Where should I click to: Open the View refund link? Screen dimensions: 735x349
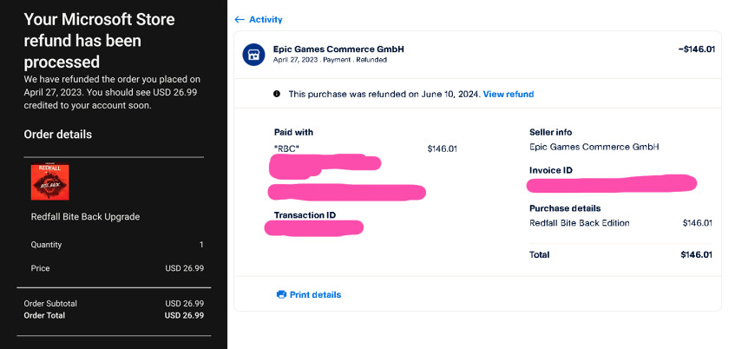509,95
